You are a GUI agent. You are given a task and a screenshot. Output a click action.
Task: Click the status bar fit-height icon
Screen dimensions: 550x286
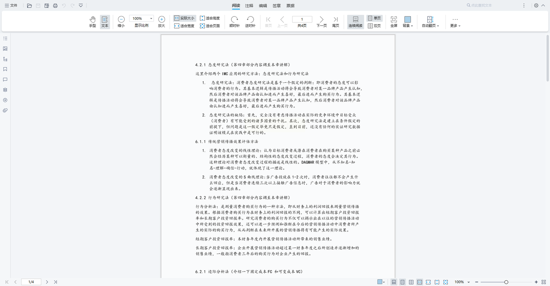click(x=437, y=282)
